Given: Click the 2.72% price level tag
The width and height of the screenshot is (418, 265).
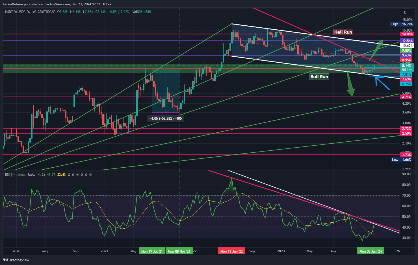Looking at the screenshot, I should point(406,129).
